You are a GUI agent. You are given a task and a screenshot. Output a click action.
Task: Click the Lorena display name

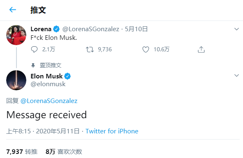(41, 29)
